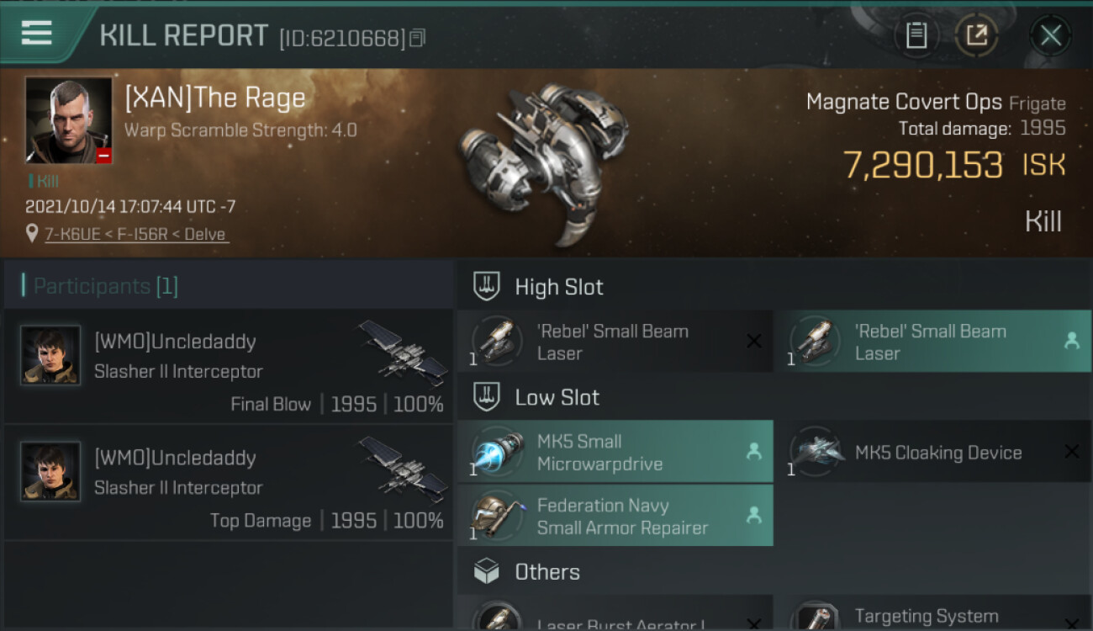This screenshot has width=1093, height=631.
Task: Collapse the Low Slot section
Action: pyautogui.click(x=557, y=397)
